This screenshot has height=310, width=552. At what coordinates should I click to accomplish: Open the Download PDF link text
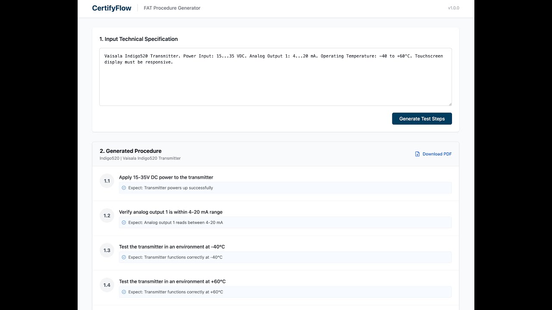click(x=437, y=154)
